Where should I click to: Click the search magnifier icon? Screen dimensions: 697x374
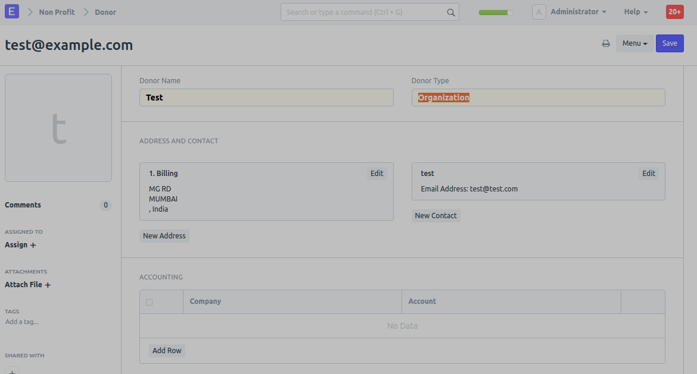[x=451, y=12]
